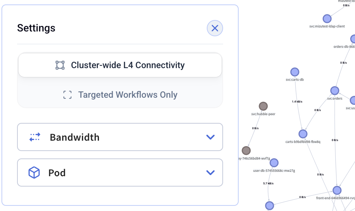
Task: Click the user-db-574555668c-mw27g node
Action: coord(274,163)
